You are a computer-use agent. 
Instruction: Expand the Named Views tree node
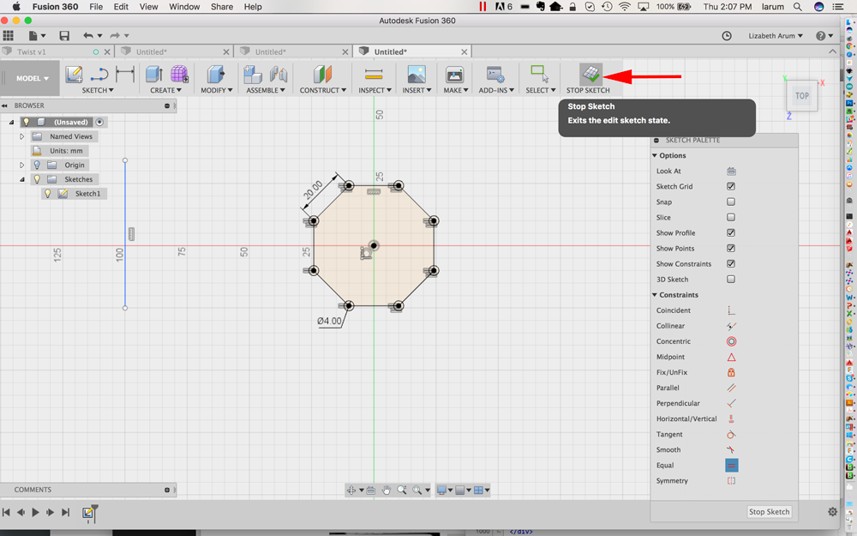pyautogui.click(x=22, y=136)
